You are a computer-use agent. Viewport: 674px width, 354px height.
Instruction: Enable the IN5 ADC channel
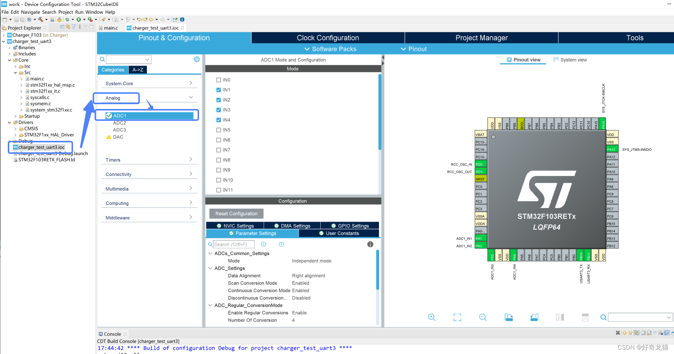pos(218,130)
